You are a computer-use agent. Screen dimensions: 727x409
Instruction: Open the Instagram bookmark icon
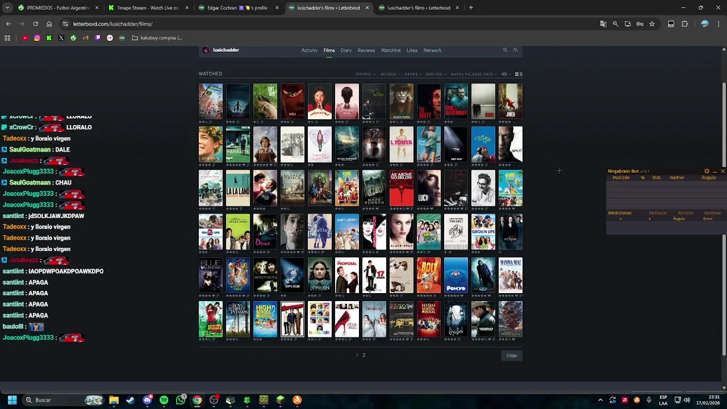pos(37,38)
